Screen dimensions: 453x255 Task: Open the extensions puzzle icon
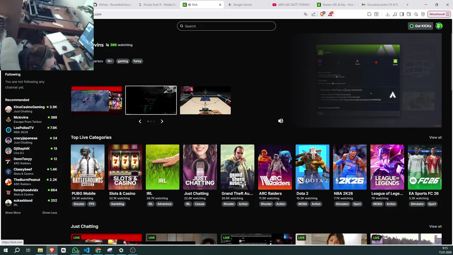pos(369,14)
